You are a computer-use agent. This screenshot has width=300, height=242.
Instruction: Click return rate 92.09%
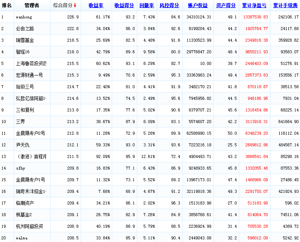[103, 156]
